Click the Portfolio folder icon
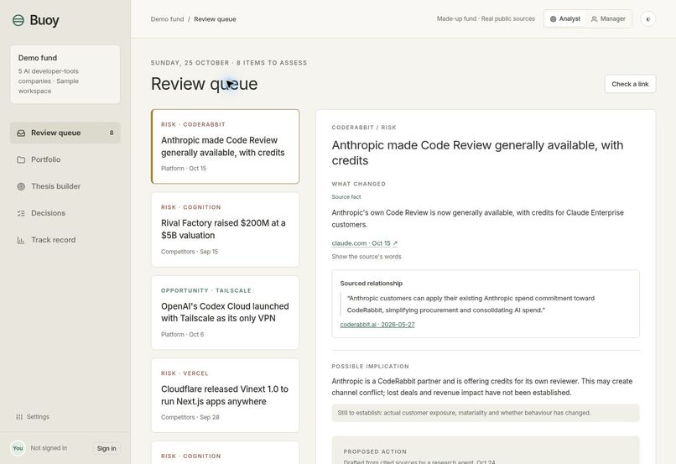This screenshot has width=676, height=464. coord(21,160)
